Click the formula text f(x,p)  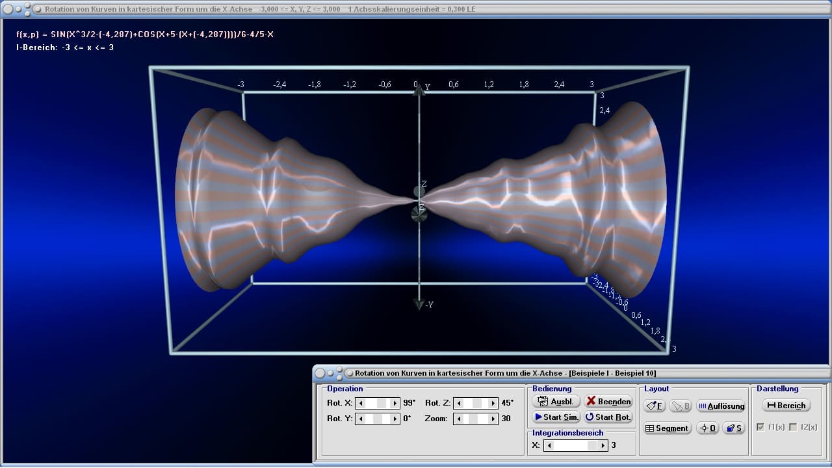pyautogui.click(x=145, y=34)
